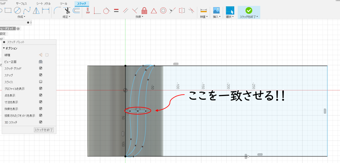Select the sketch dimension tool

click(x=46, y=10)
